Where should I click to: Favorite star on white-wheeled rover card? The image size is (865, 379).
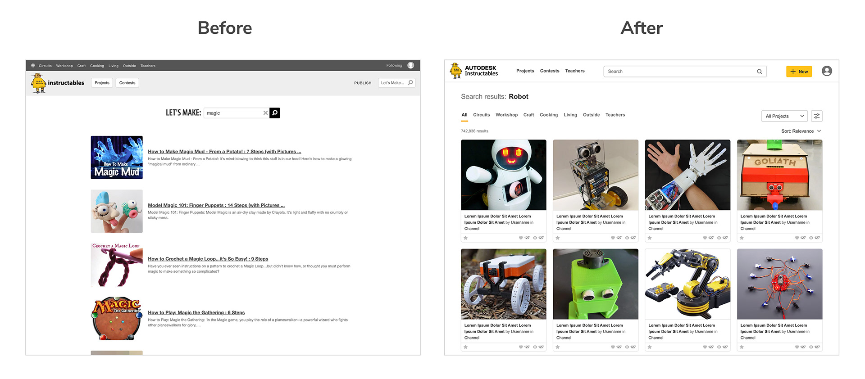click(x=466, y=347)
